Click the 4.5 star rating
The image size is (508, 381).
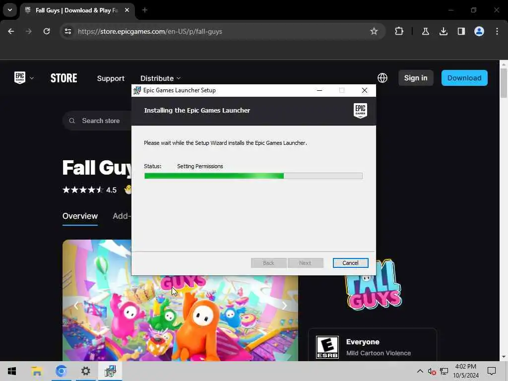89,190
